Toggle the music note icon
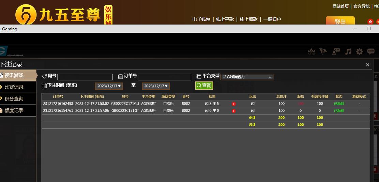 pyautogui.click(x=348, y=51)
